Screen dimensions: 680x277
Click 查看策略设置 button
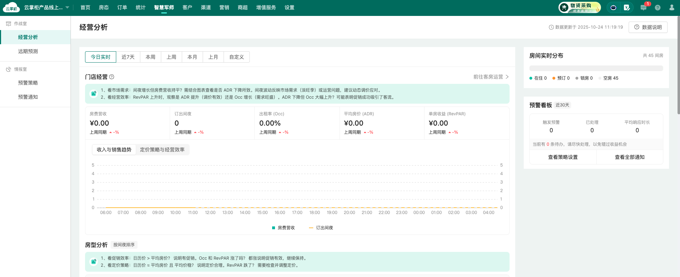(x=563, y=157)
